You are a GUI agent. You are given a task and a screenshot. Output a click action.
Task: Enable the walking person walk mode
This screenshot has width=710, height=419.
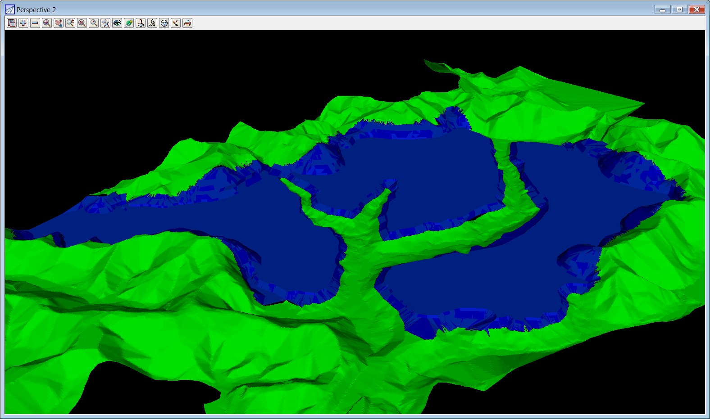point(152,23)
